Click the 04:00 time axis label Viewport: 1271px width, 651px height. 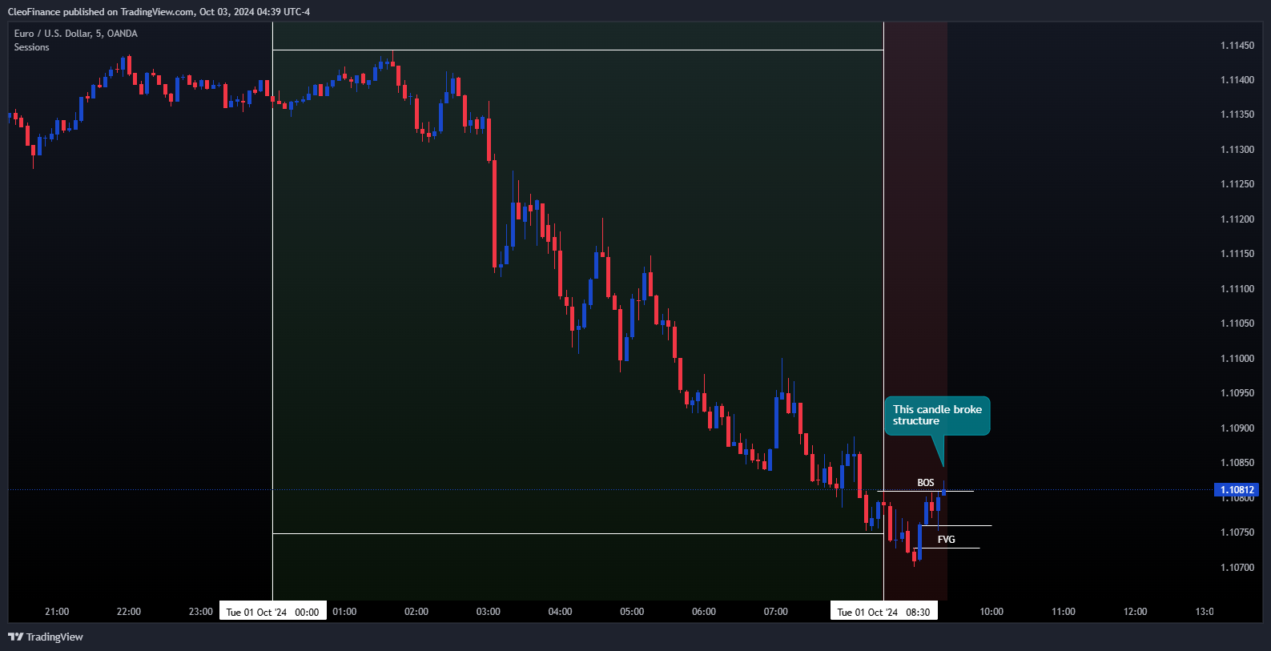click(561, 612)
